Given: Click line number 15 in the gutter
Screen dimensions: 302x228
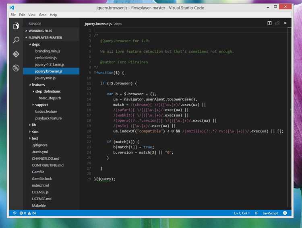Looking at the screenshot, I should pyautogui.click(x=89, y=105).
